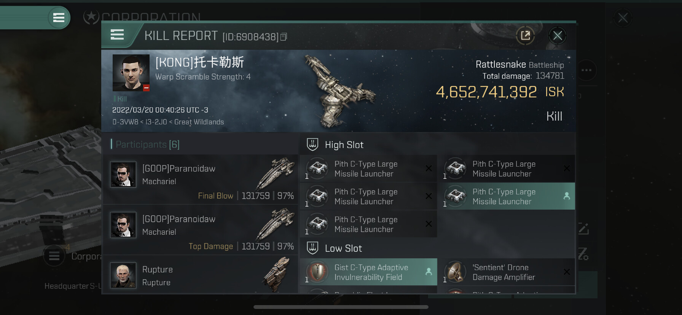
Task: Tap the three-dots more options button
Action: [x=586, y=70]
